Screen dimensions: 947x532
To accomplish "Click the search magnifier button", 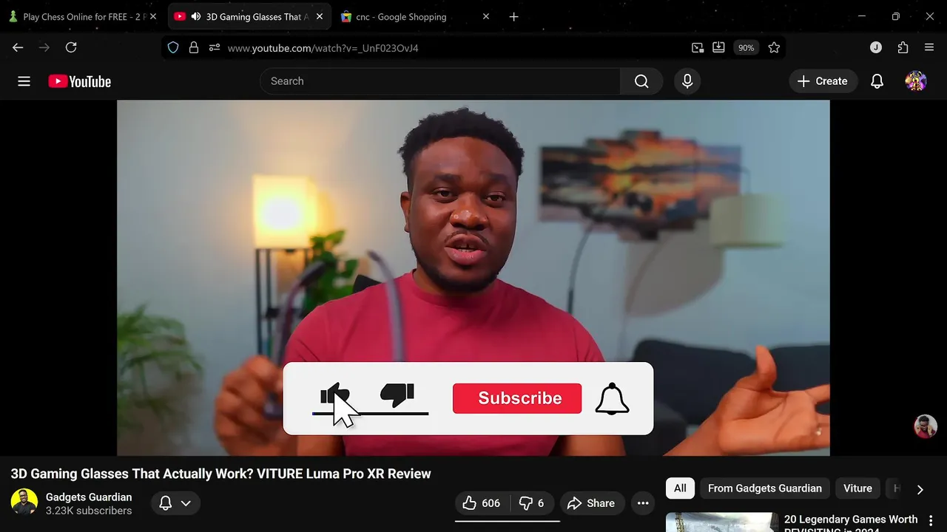I will click(641, 81).
